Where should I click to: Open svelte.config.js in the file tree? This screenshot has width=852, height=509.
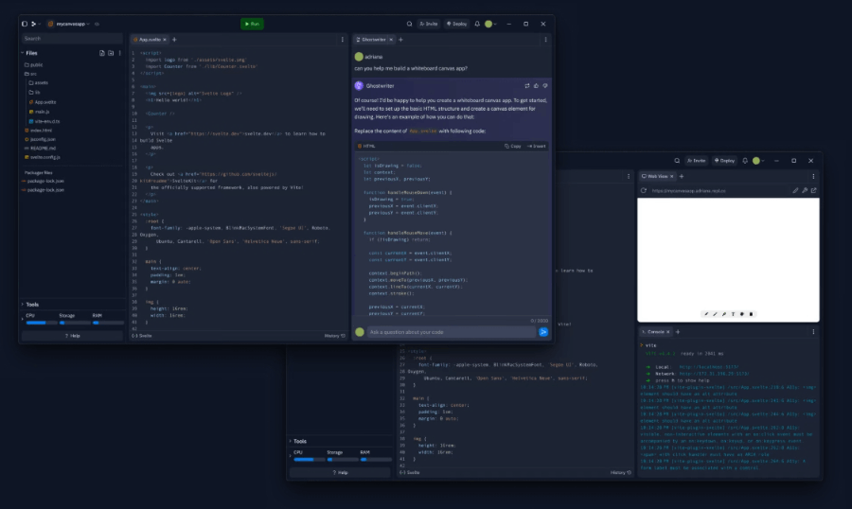[x=42, y=157]
